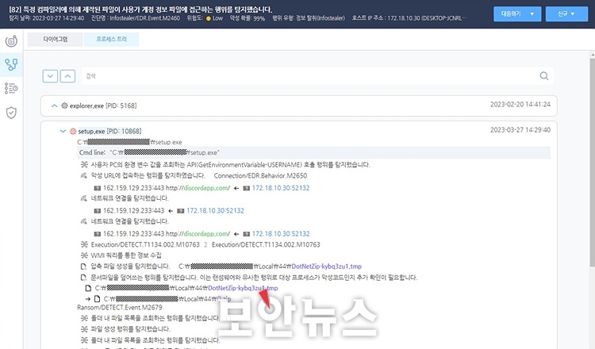
Task: Open the 대응하기 dropdown button
Action: (x=517, y=14)
